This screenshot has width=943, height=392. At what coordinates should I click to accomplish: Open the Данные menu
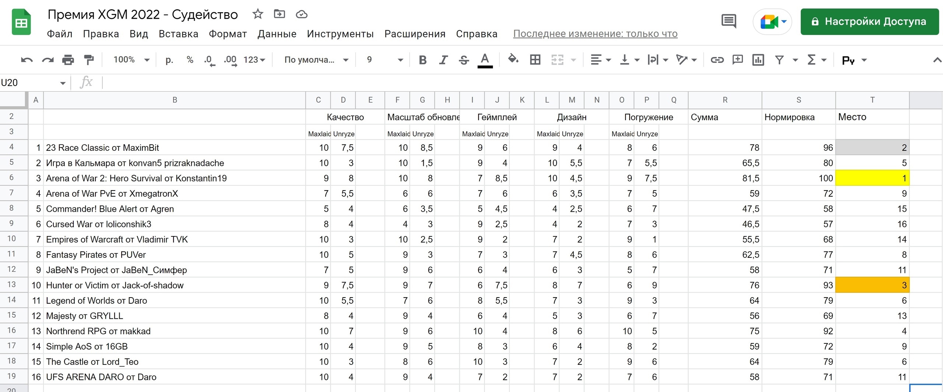coord(277,34)
